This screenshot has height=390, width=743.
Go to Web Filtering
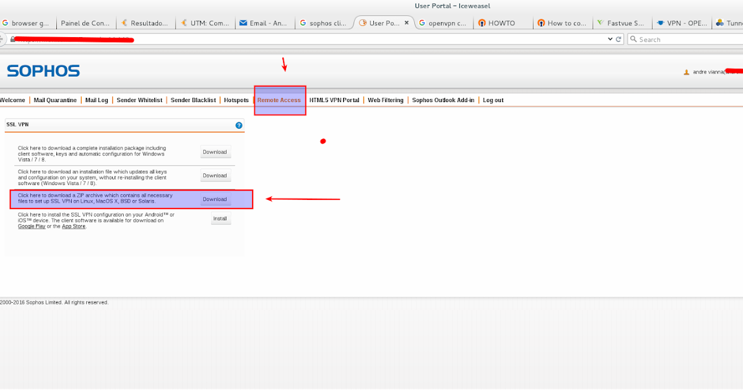[386, 100]
